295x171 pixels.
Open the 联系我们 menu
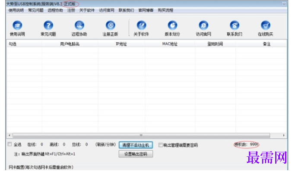click(126, 10)
